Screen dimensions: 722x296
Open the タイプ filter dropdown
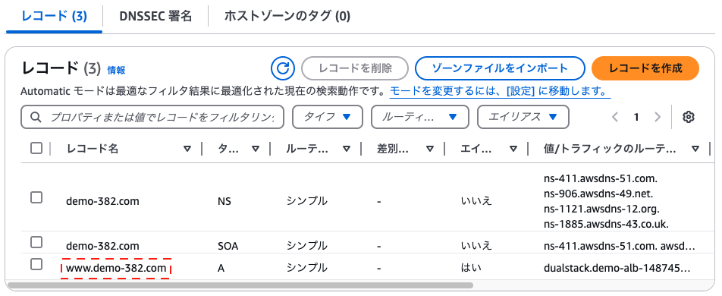tap(328, 117)
